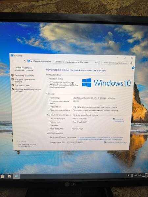
Task: Open Microsoft Store from the taskbar
Action: [2, 176]
